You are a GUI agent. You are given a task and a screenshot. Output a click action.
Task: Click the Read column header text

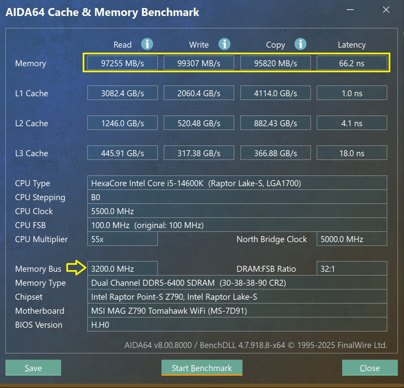coord(122,45)
